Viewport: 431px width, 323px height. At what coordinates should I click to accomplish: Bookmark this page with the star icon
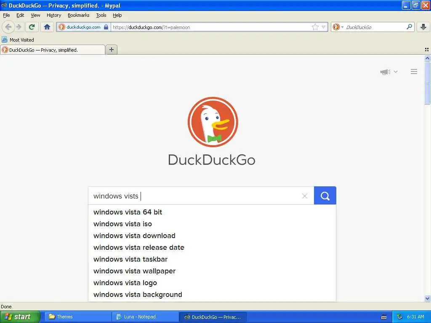coord(315,27)
